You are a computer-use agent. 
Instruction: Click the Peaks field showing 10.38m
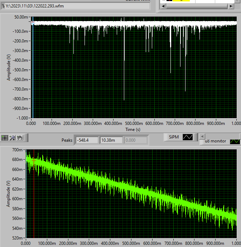click(x=111, y=140)
